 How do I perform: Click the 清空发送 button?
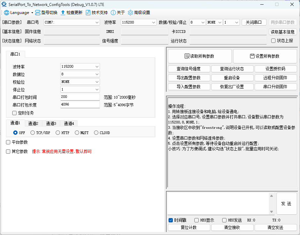[x=275, y=227]
